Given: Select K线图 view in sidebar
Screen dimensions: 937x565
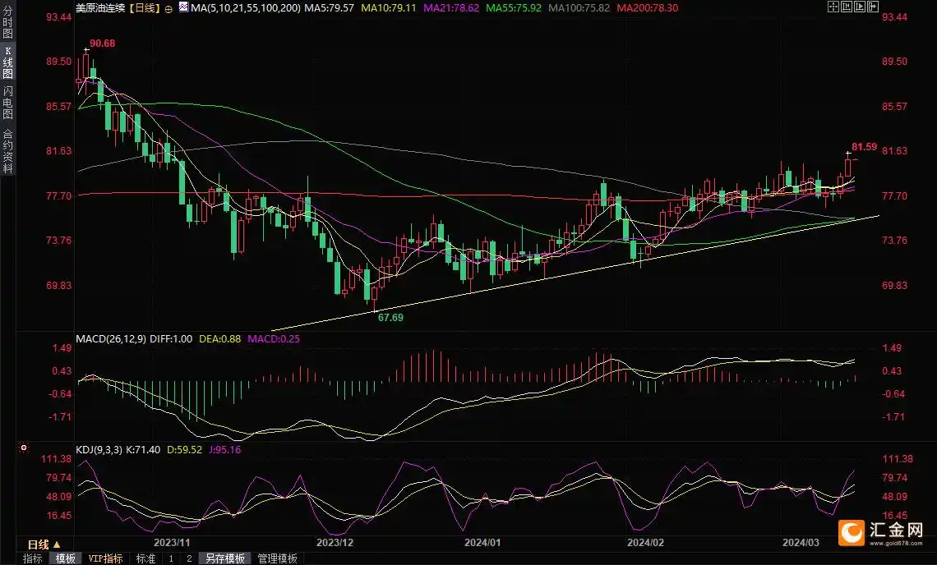Looking at the screenshot, I should pyautogui.click(x=7, y=62).
